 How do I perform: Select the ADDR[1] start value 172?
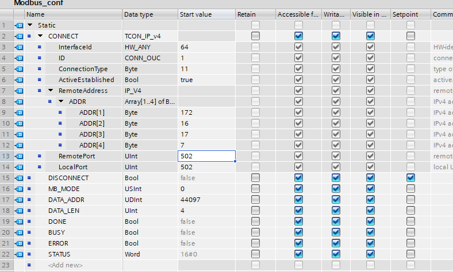pos(206,112)
